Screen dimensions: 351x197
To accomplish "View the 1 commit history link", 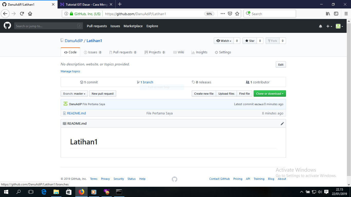I will coord(89,82).
